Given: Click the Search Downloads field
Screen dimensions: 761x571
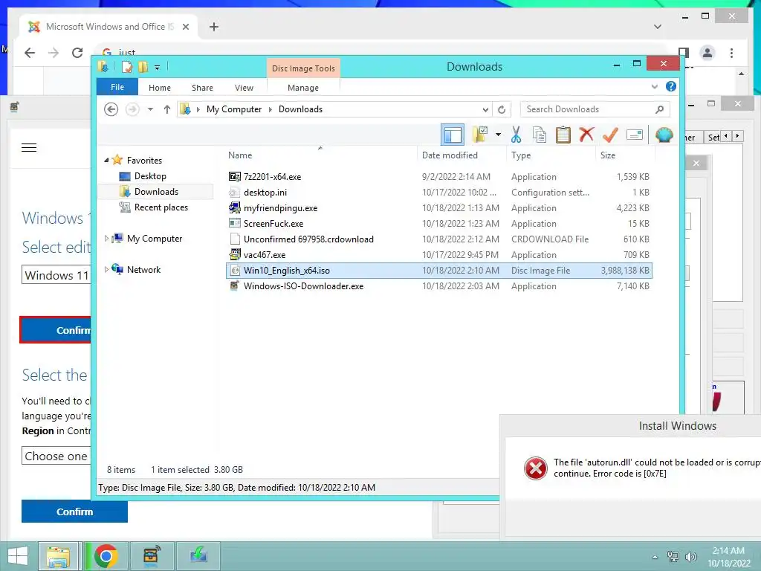Looking at the screenshot, I should tap(595, 109).
